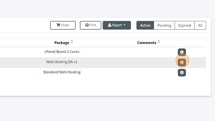Click the Comments column header label
The height and width of the screenshot is (121, 215).
click(x=147, y=43)
